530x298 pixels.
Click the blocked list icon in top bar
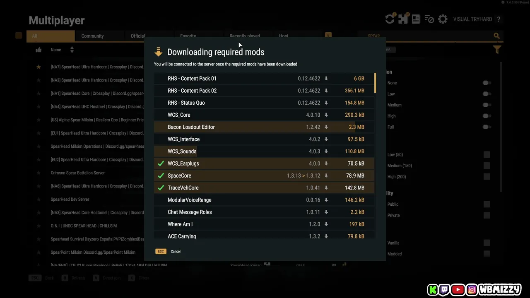tap(429, 19)
